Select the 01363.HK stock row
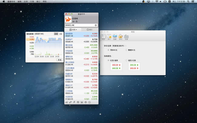The width and height of the screenshot is (197, 123). [81, 98]
